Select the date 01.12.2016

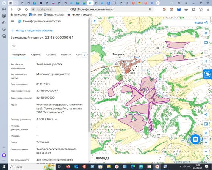click(x=43, y=84)
